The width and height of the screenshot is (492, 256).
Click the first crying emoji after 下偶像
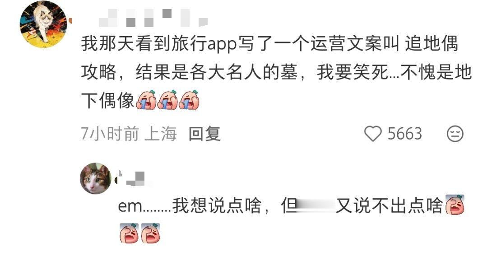click(146, 100)
